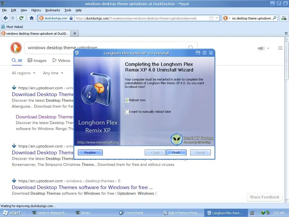Click the page vertical scrollbar thumb
The height and width of the screenshot is (217, 289).
(x=286, y=60)
